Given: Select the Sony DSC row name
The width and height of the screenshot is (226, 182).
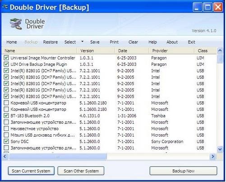Looking at the screenshot, I should pyautogui.click(x=19, y=141).
